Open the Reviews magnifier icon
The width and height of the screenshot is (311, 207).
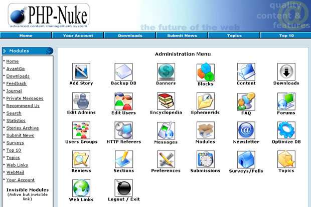pyautogui.click(x=81, y=159)
